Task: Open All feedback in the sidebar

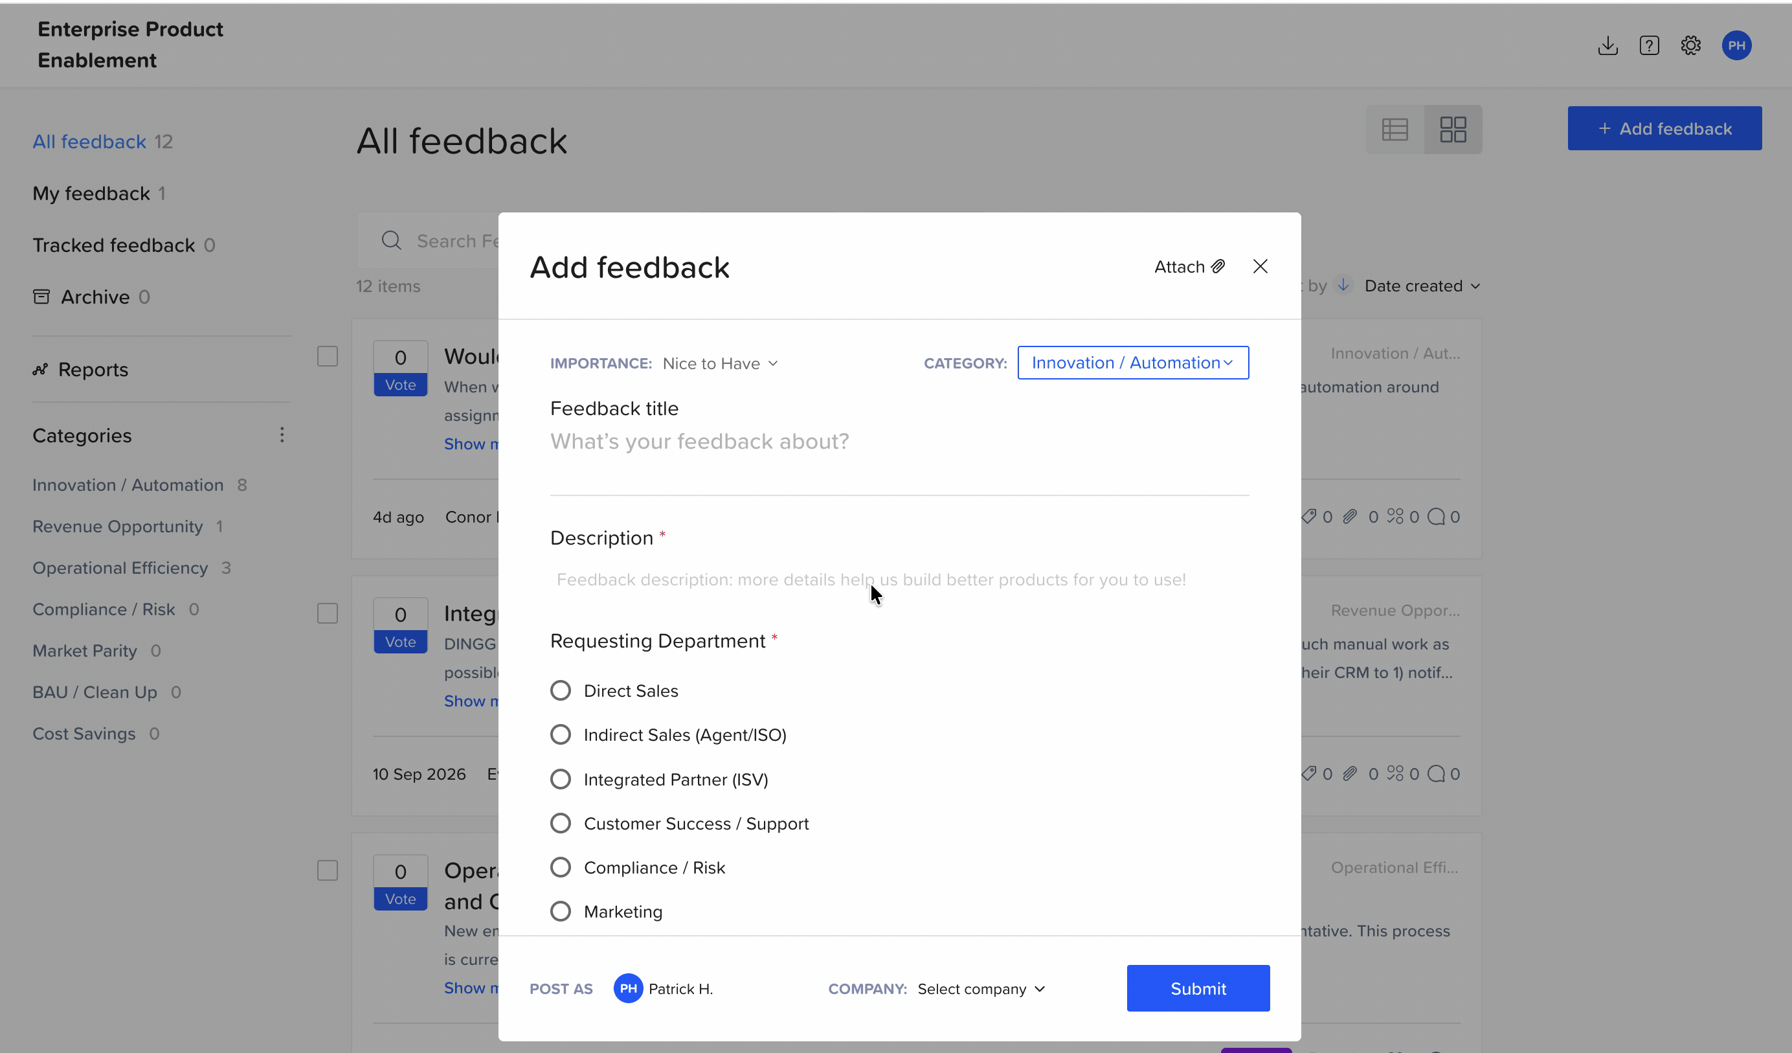Action: point(89,142)
